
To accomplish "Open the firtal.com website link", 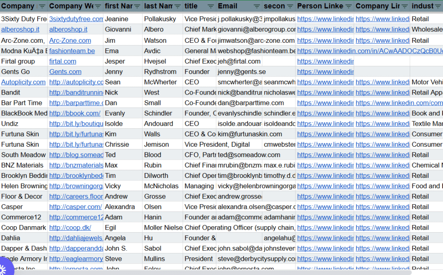I will tap(63, 61).
